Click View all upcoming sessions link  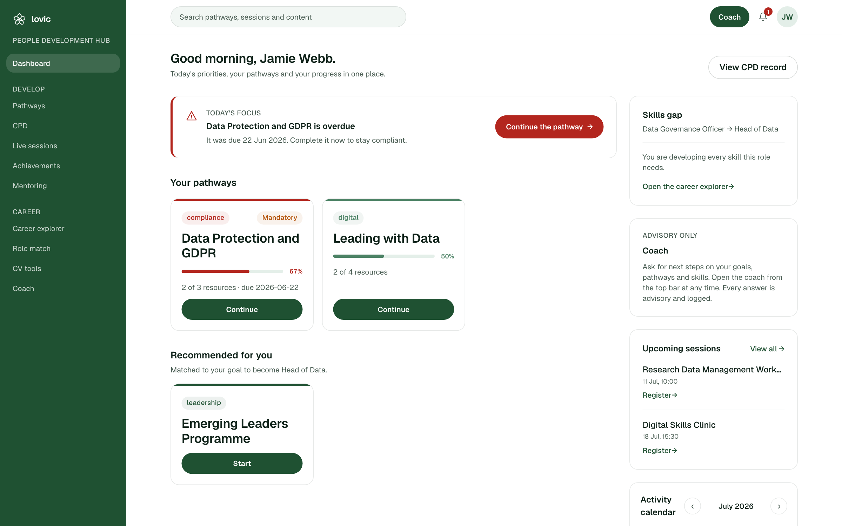[x=767, y=349]
